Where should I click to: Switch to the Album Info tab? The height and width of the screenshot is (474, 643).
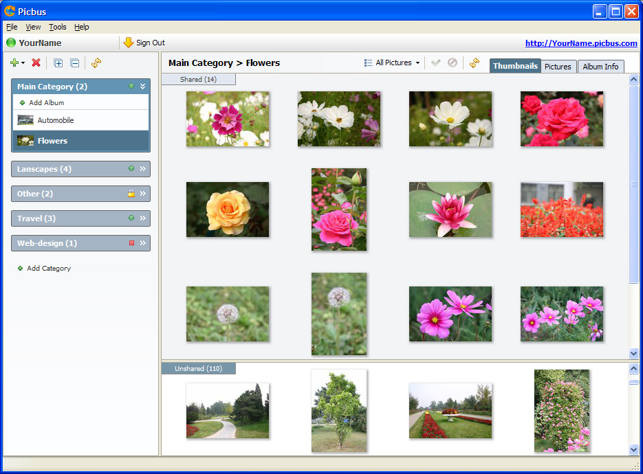coord(600,67)
